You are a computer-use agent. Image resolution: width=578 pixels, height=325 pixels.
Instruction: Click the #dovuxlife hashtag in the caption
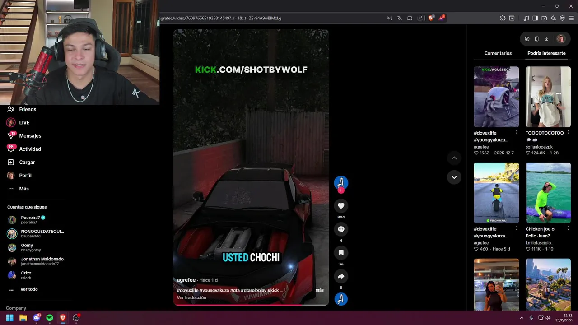tap(187, 290)
